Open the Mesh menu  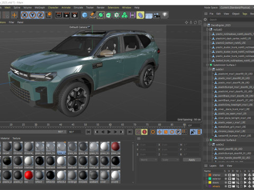[x=7, y=7]
